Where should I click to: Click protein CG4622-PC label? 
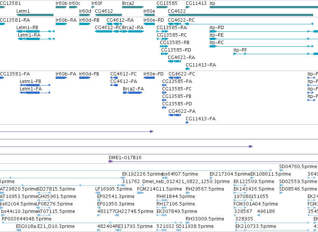(x=182, y=74)
